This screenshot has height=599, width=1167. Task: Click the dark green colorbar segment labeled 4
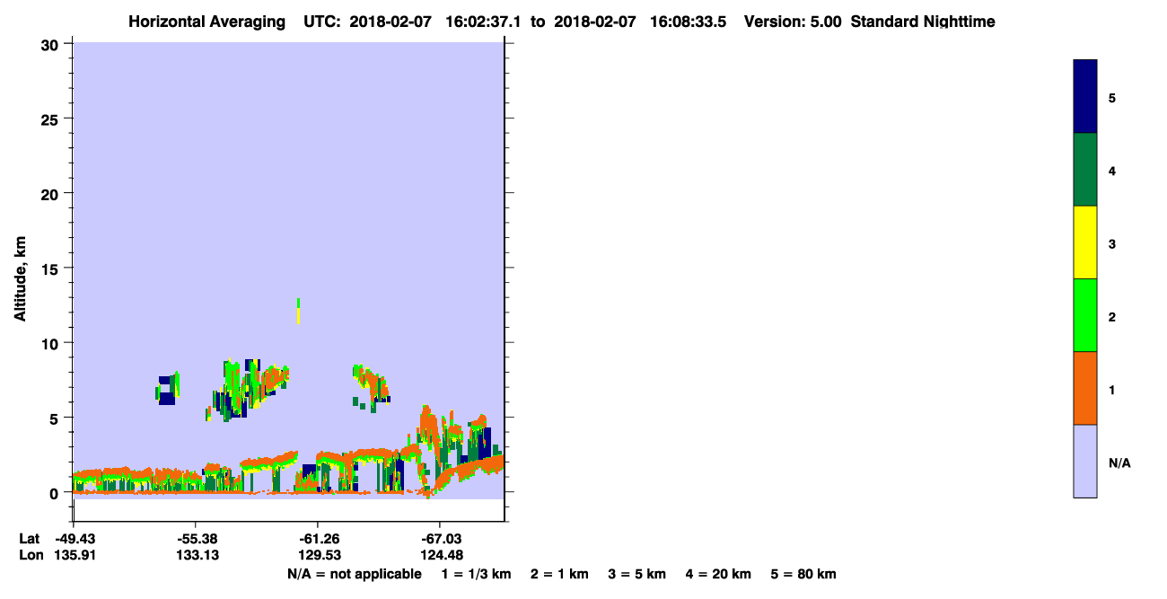pos(1085,170)
